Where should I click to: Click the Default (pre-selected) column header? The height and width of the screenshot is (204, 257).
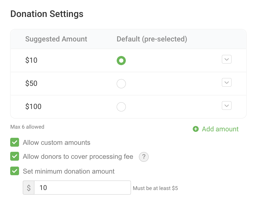click(152, 39)
